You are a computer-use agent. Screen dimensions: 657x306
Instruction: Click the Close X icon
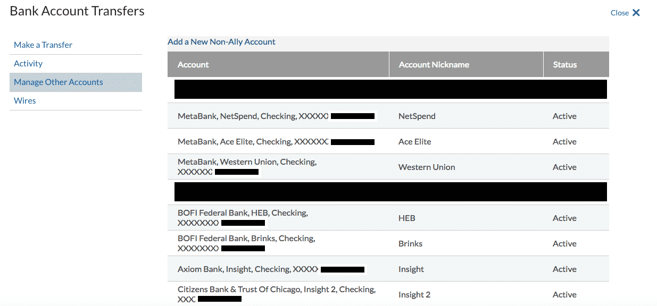[636, 13]
